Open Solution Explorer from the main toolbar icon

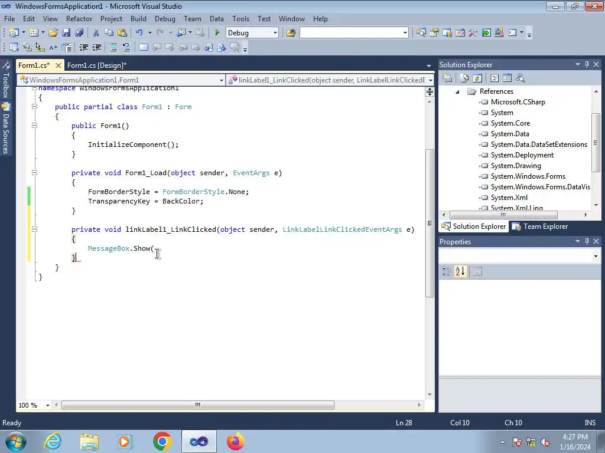click(421, 33)
